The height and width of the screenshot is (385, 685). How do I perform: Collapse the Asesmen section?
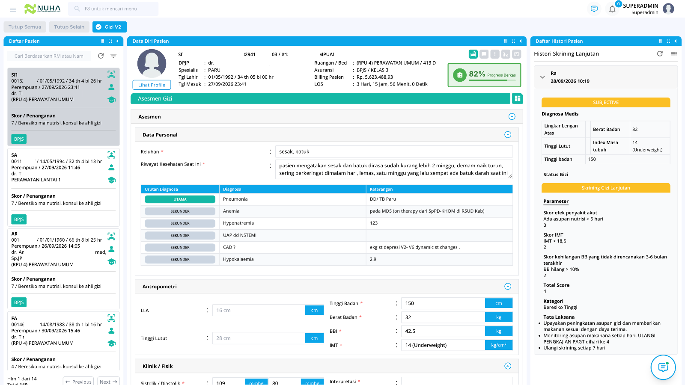coord(512,116)
